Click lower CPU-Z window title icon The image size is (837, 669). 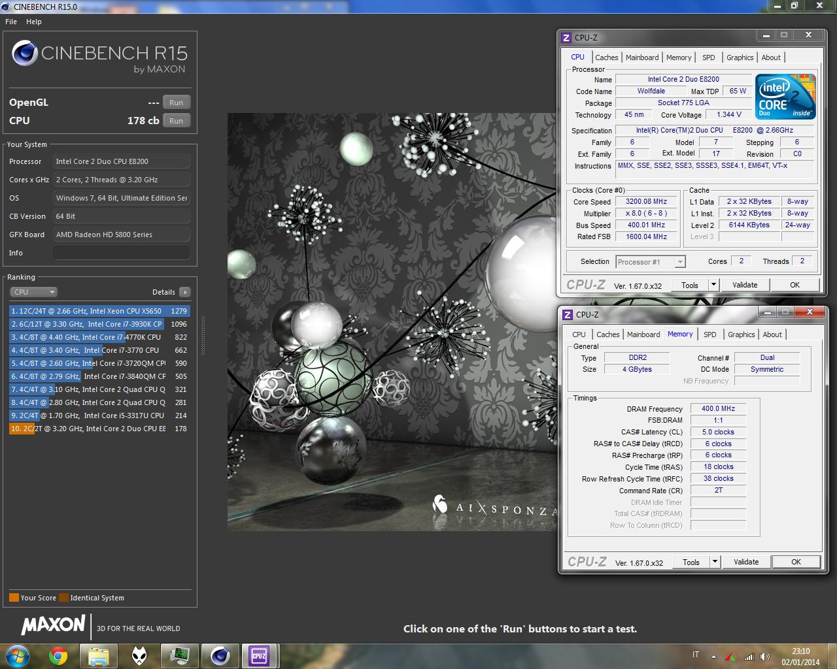tap(568, 314)
